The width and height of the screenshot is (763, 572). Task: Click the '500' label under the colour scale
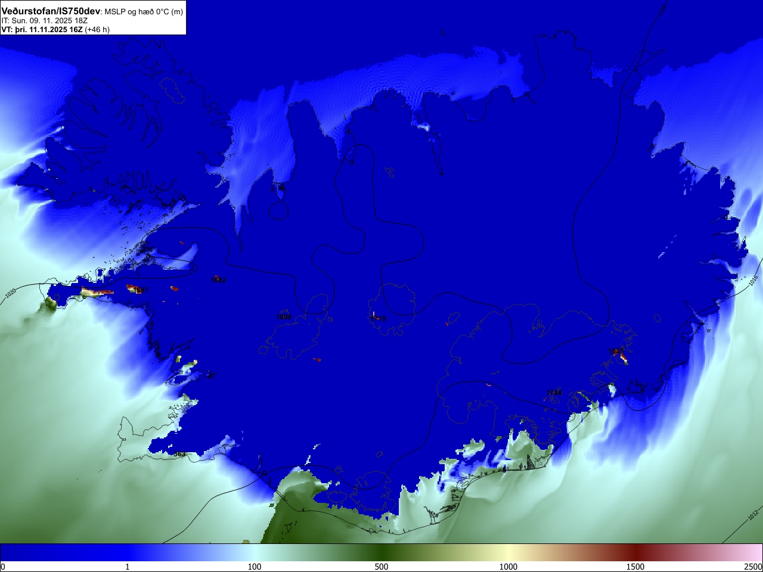tap(381, 567)
